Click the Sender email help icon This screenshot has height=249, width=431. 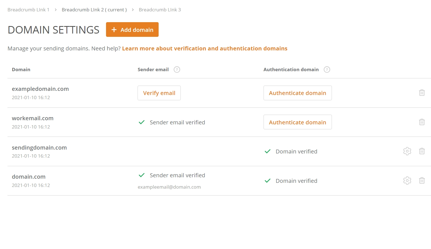(177, 70)
